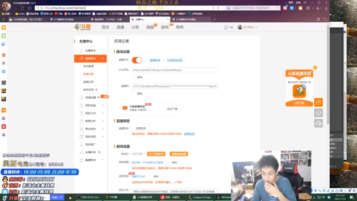The height and width of the screenshot is (201, 357).
Task: Open the 首页 navigation item
Action: click(x=105, y=27)
